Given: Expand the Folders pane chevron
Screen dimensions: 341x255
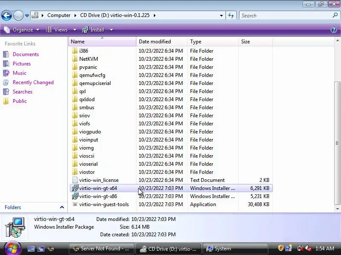Looking at the screenshot, I should [62, 207].
